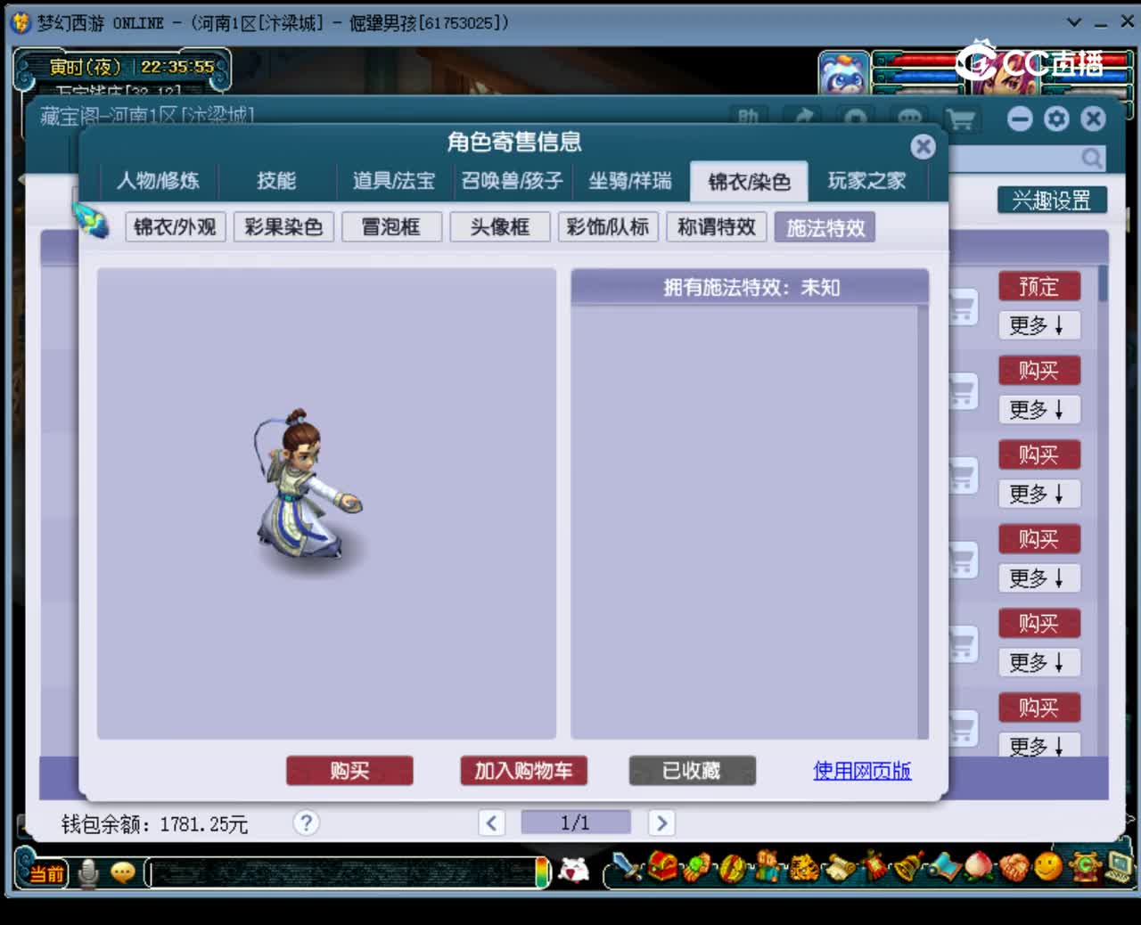Select the 冒泡框 sub-category
The image size is (1141, 925).
(x=391, y=227)
